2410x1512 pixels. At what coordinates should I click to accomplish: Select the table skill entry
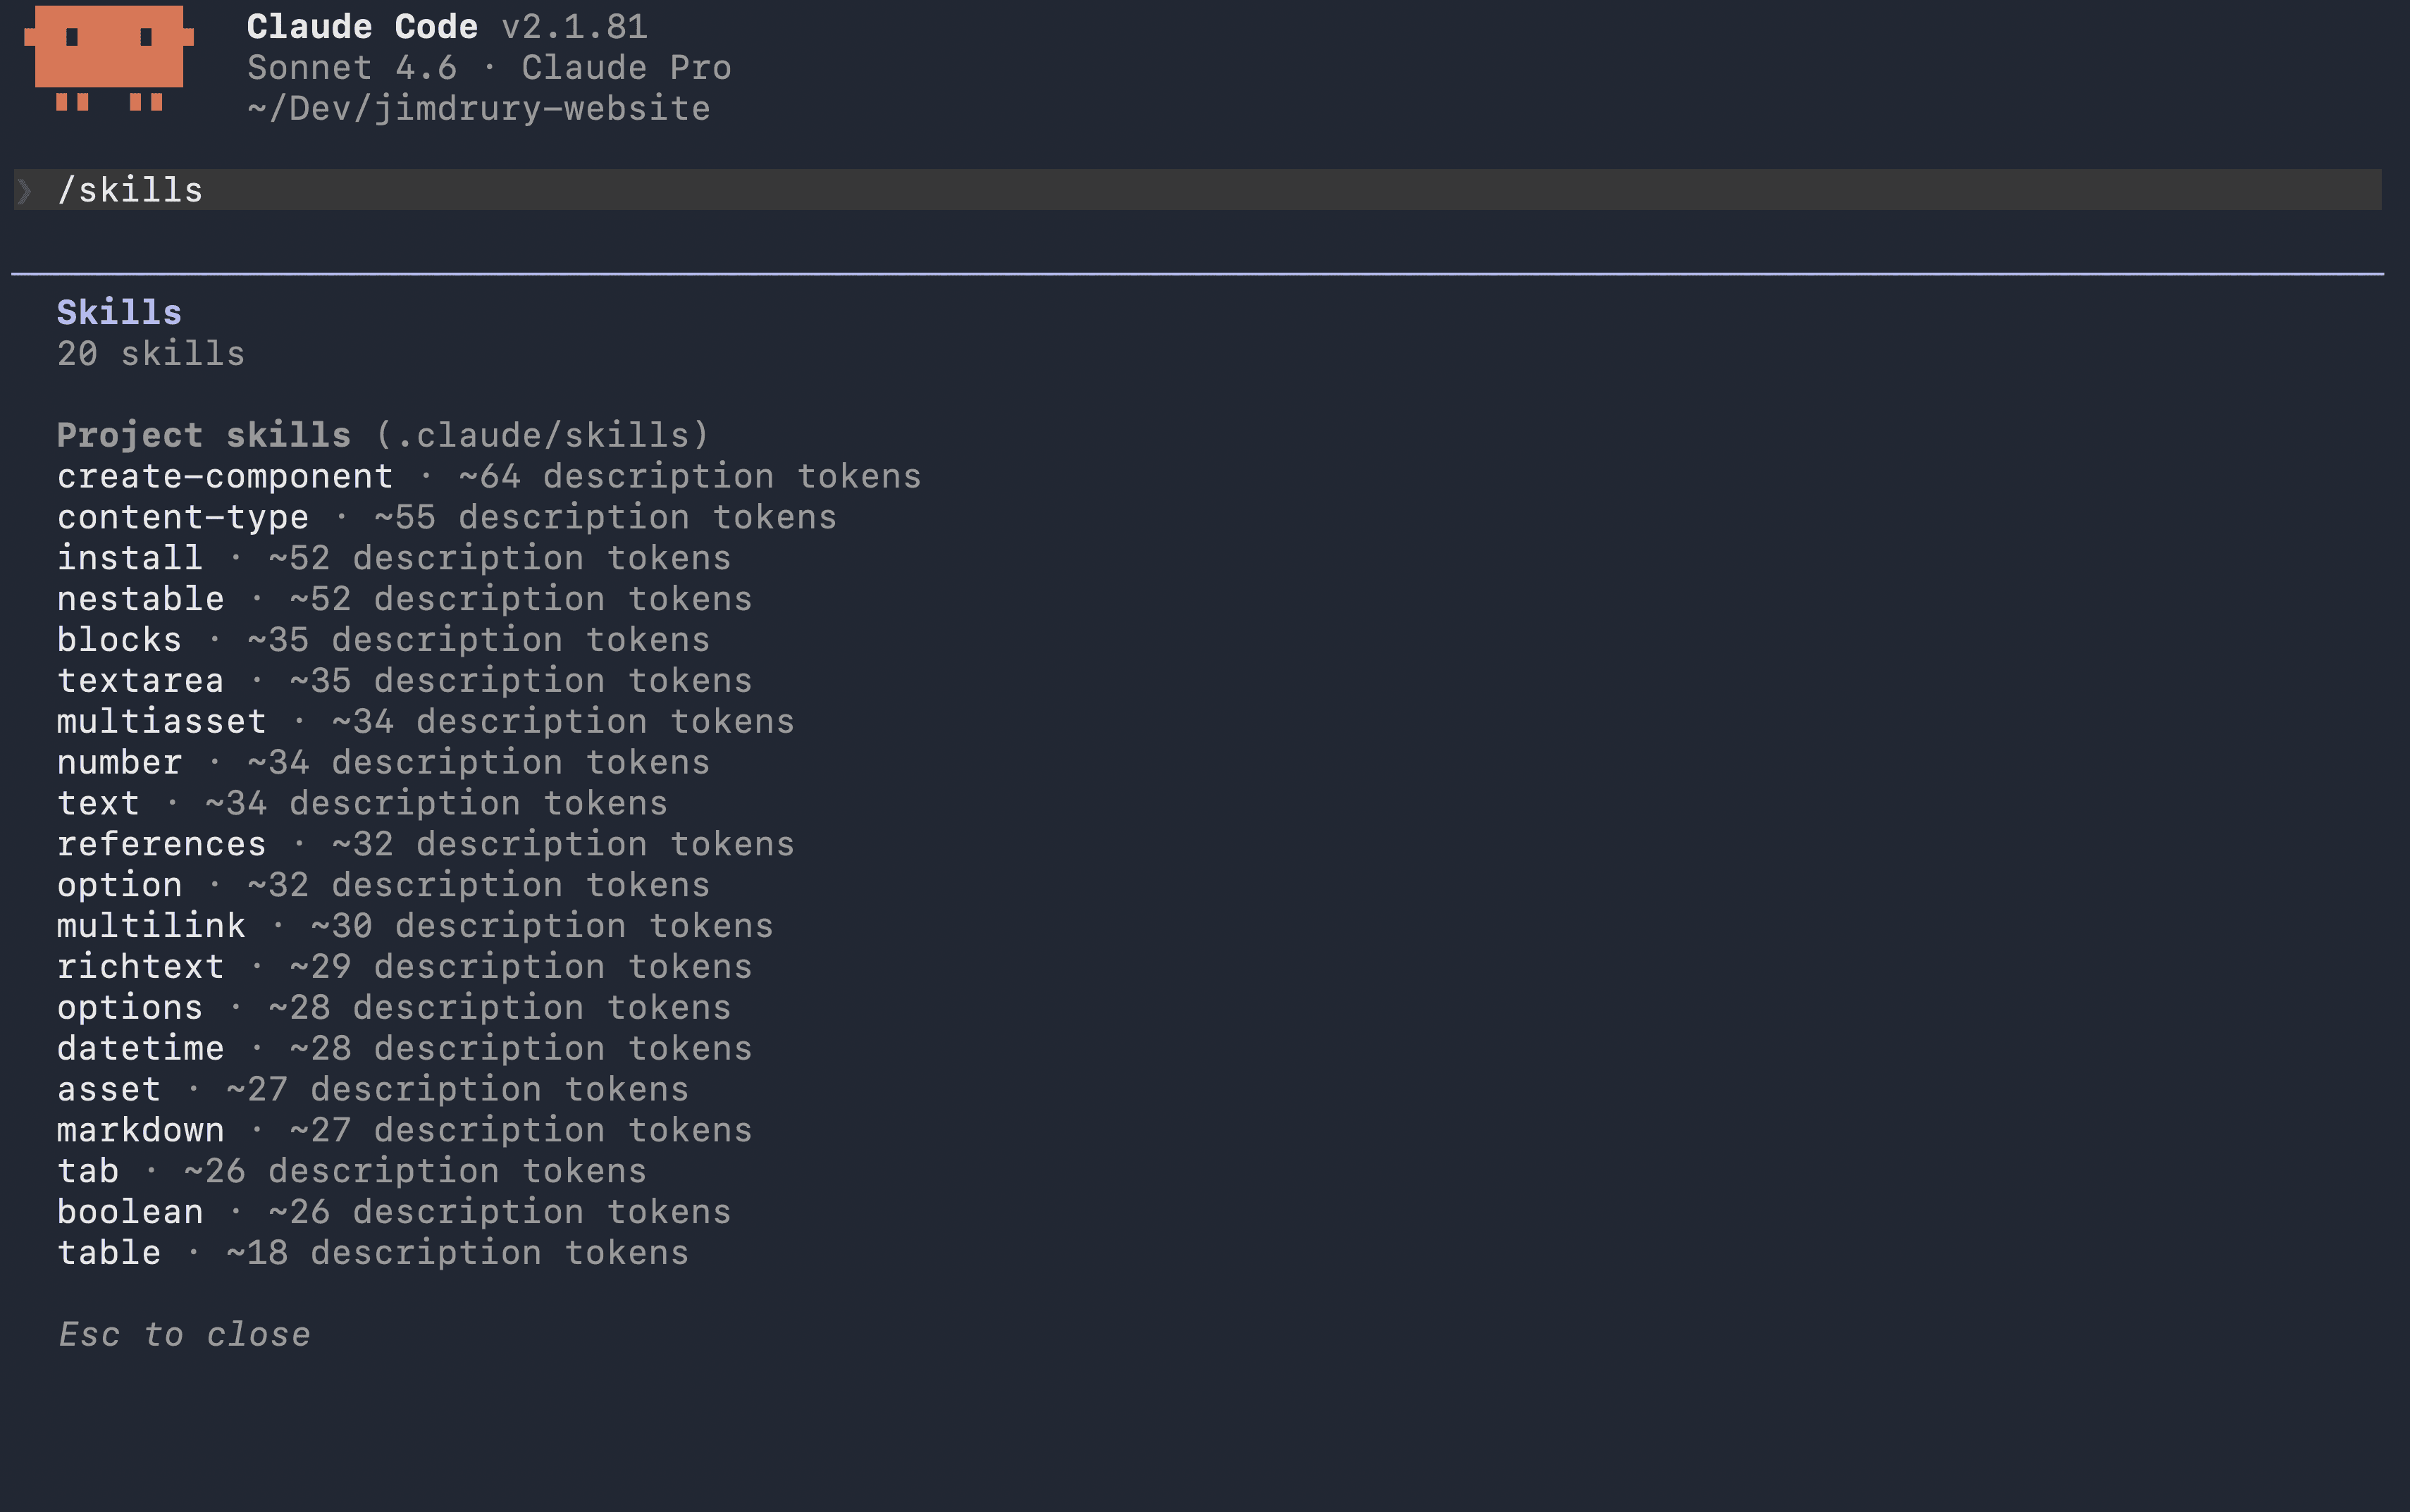(x=108, y=1252)
